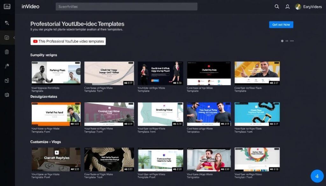Click the caption under the Perfeing Fken template
This screenshot has width=326, height=186.
45,89
